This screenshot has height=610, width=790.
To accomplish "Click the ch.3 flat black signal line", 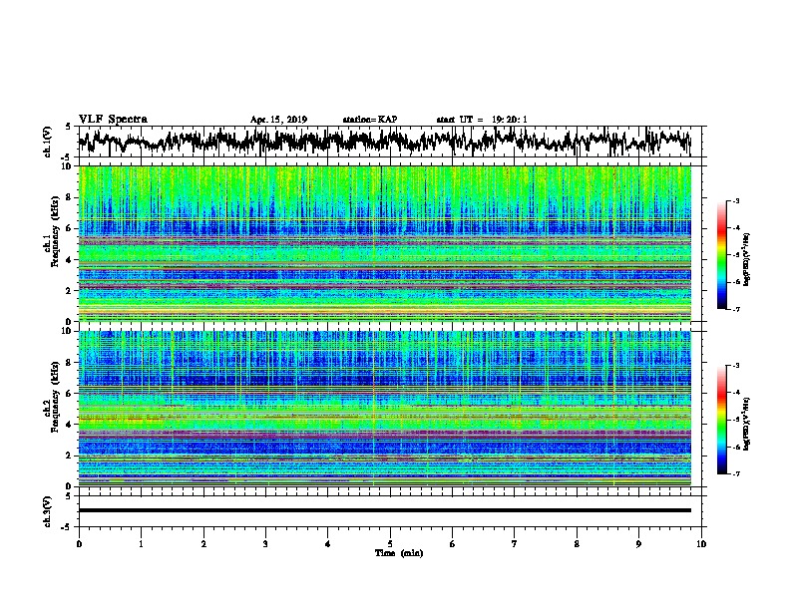I will pos(384,510).
